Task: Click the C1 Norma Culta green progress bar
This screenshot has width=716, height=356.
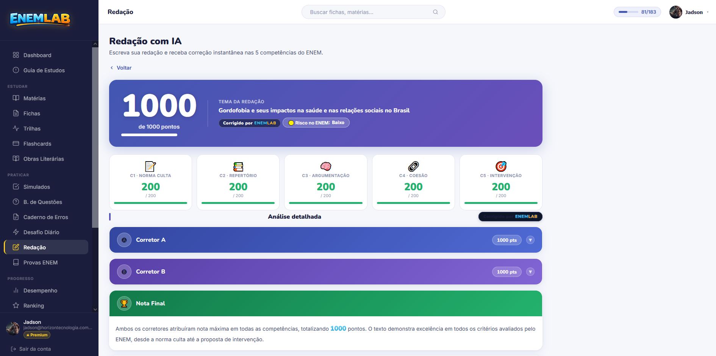Action: 150,203
